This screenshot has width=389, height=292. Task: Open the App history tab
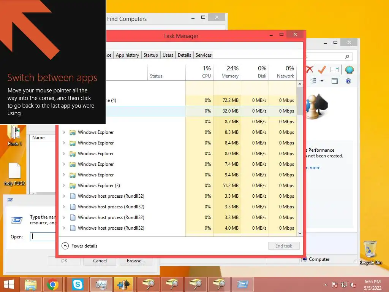(x=127, y=55)
